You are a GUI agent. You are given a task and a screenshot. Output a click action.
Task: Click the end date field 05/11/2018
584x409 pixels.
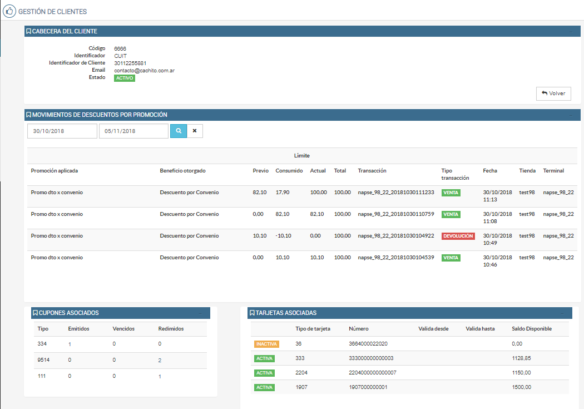coord(133,131)
